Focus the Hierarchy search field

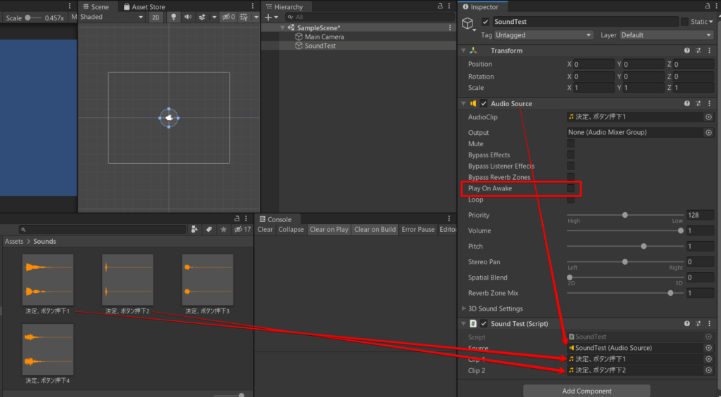(x=370, y=17)
